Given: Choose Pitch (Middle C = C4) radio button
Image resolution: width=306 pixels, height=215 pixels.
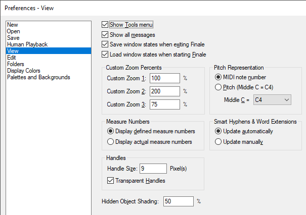Looking at the screenshot, I should pos(218,87).
